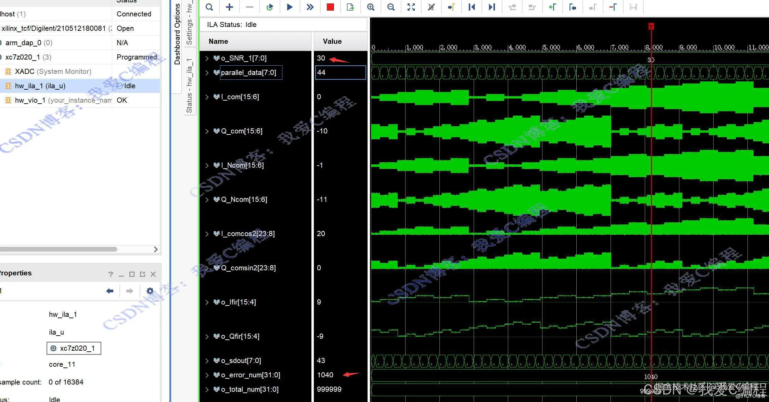Open the Dashboard Options side tab
The image size is (769, 402).
(x=177, y=34)
